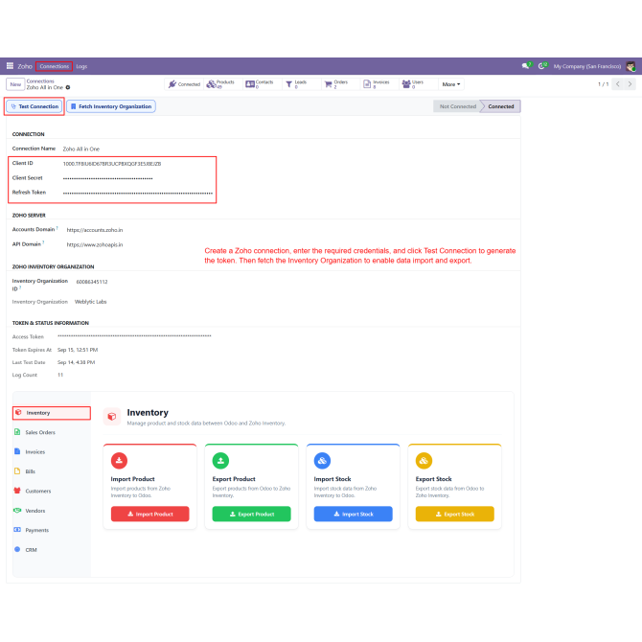Open the user avatar menu

click(631, 66)
